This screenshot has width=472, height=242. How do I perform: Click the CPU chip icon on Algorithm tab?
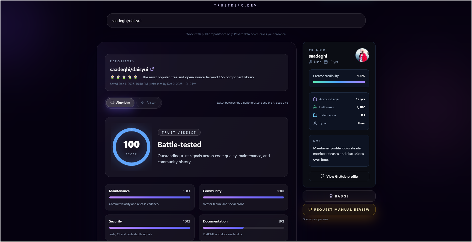point(112,103)
